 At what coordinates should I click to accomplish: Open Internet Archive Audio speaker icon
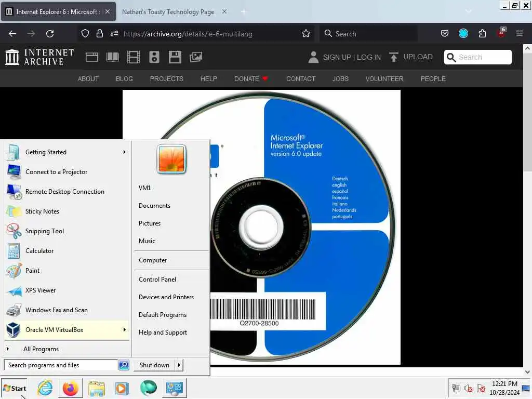154,57
